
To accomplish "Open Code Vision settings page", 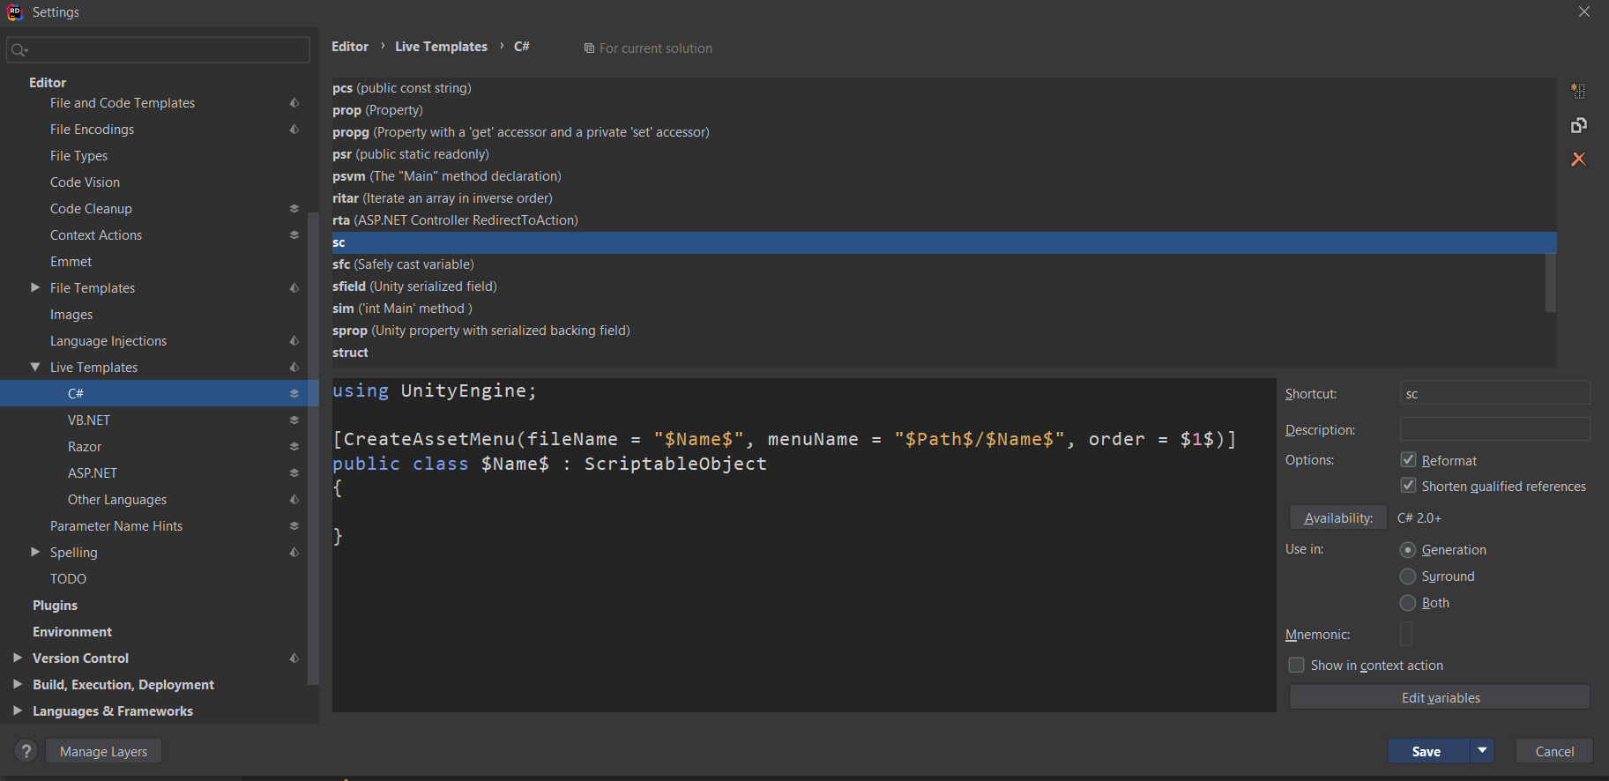I will pyautogui.click(x=85, y=182).
